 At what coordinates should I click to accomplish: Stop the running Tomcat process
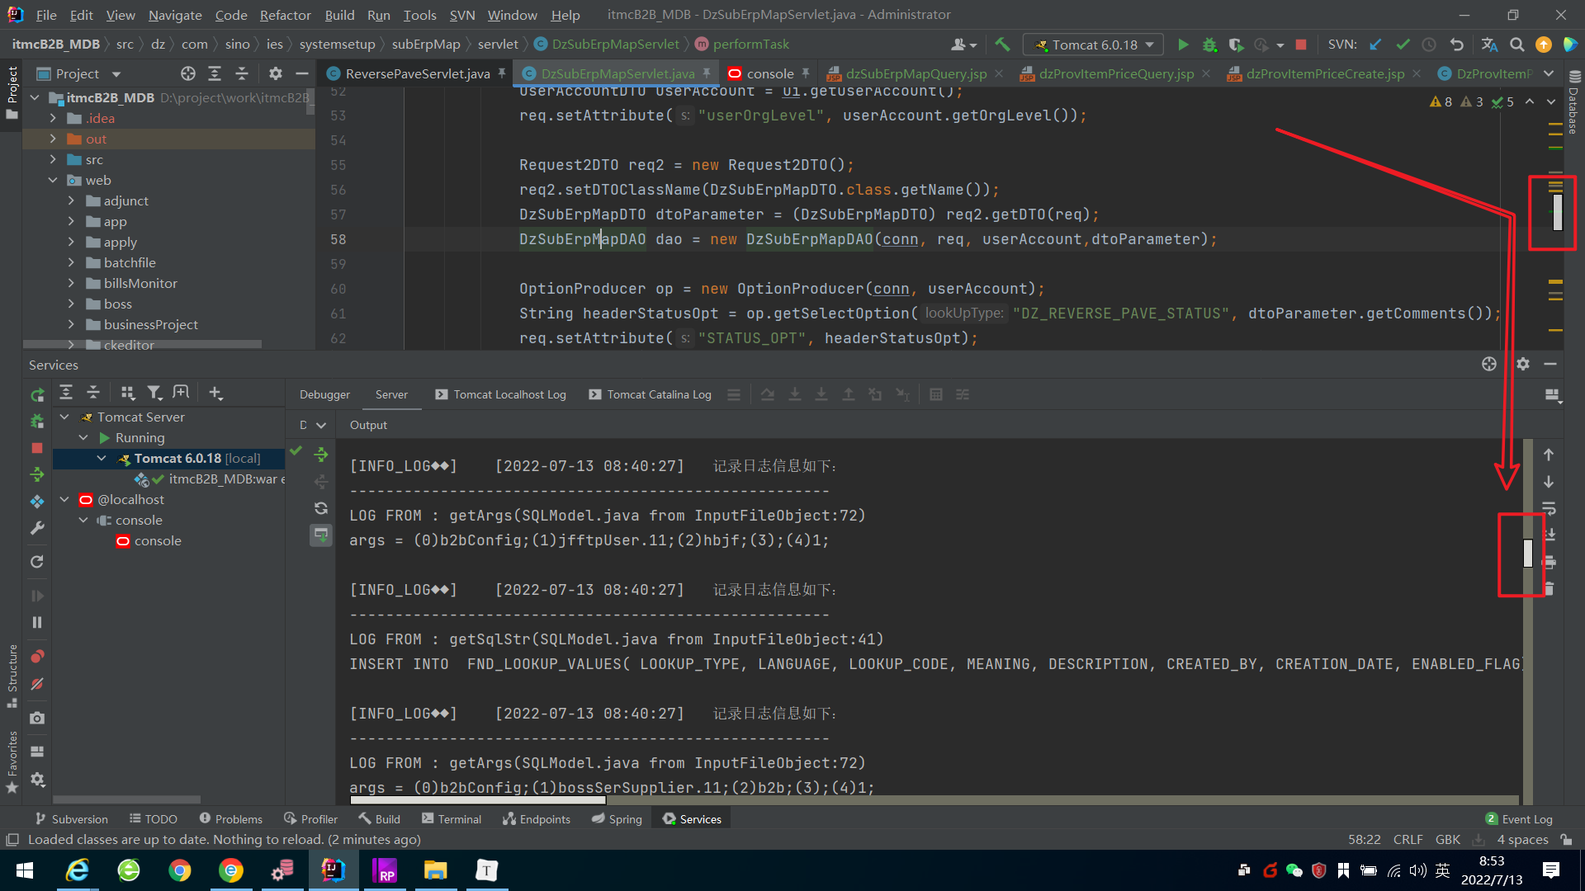click(1301, 45)
